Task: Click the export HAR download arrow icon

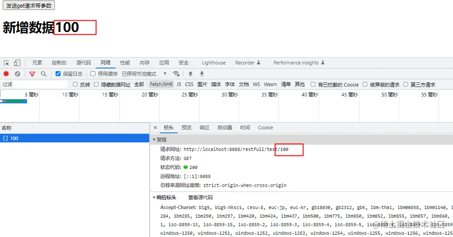Action: pyautogui.click(x=202, y=74)
